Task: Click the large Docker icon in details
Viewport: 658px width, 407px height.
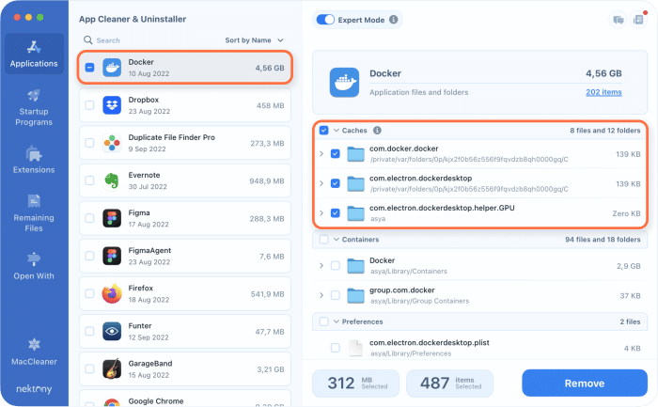Action: [344, 82]
